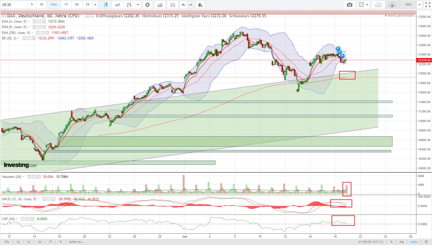Select the 1T daily timeframe
The image size is (432, 245).
(66, 5)
